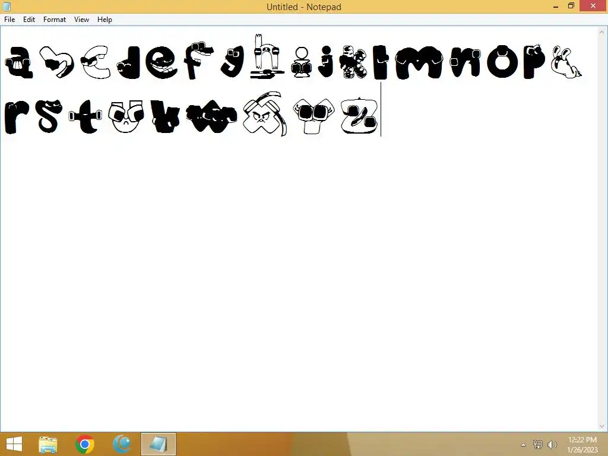Click the letter f character in the text

coord(198,61)
